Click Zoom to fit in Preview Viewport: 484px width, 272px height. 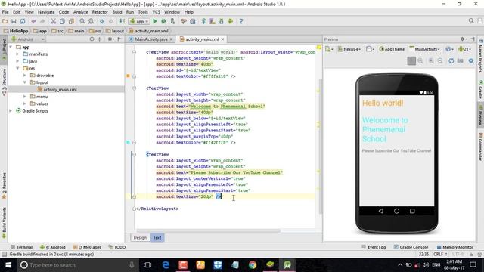click(x=411, y=60)
